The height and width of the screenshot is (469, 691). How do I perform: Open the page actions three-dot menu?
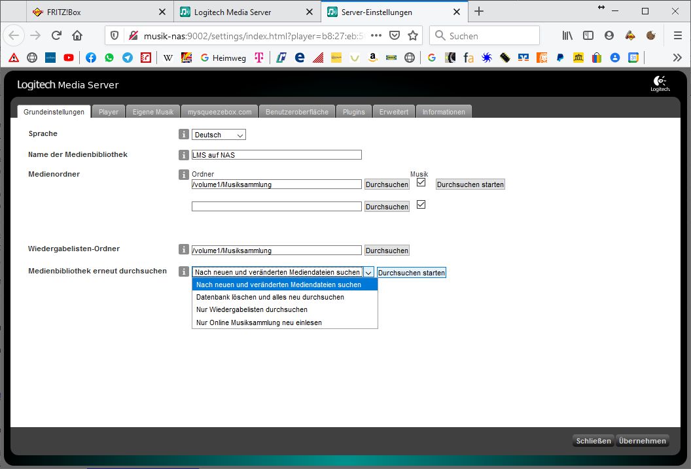click(376, 35)
